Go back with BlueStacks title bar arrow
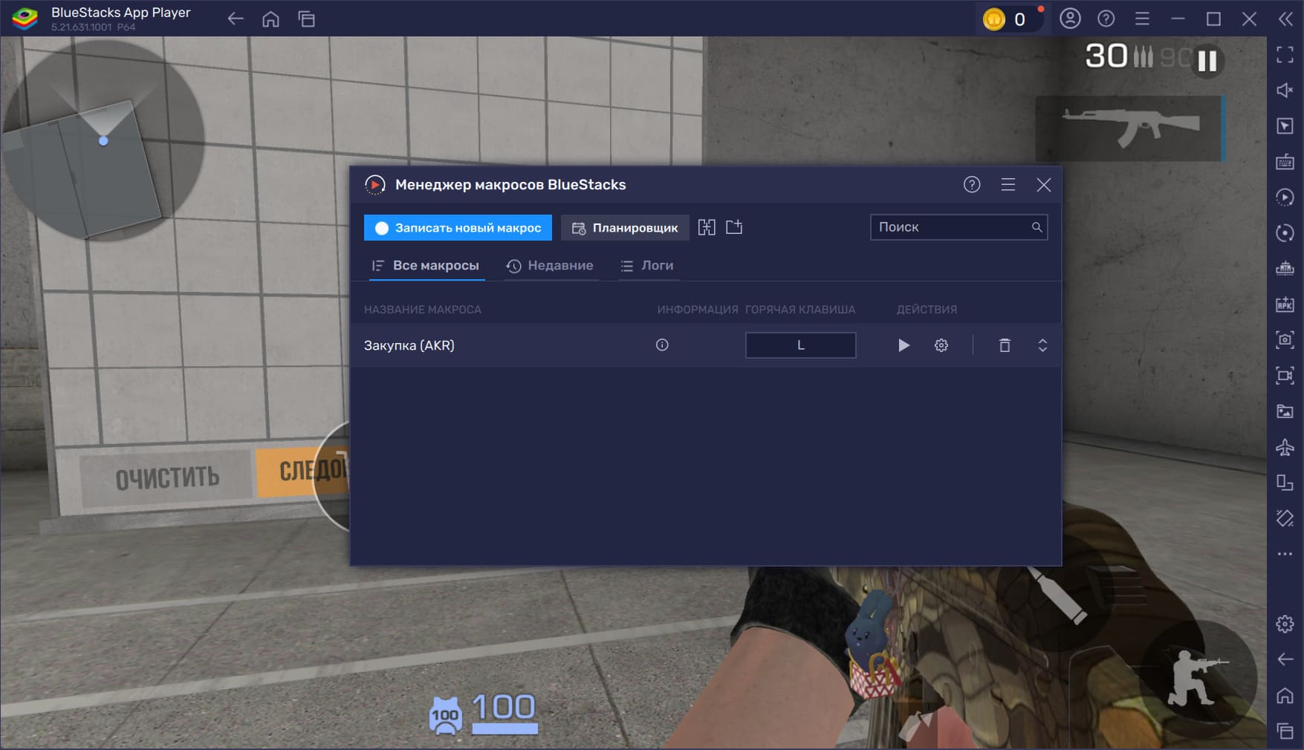This screenshot has height=750, width=1304. click(x=236, y=19)
